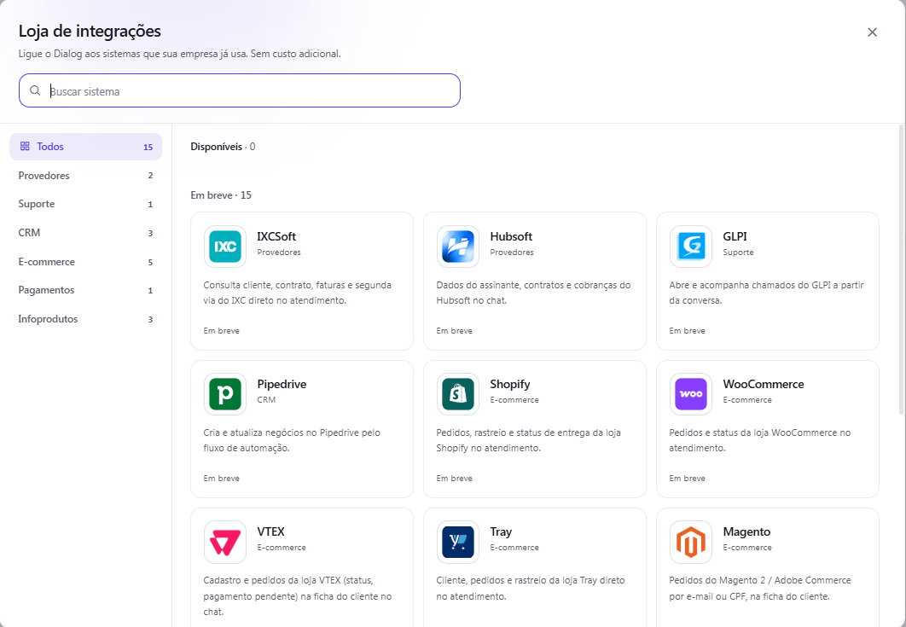Click the Pipedrive logo icon
This screenshot has height=627, width=906.
click(x=224, y=394)
